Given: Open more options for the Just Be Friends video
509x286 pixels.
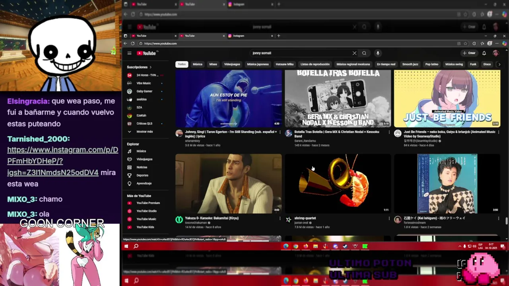Looking at the screenshot, I should [498, 132].
